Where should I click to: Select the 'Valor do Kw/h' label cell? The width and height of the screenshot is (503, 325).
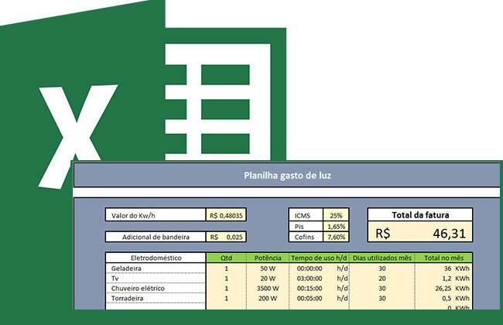tap(156, 215)
